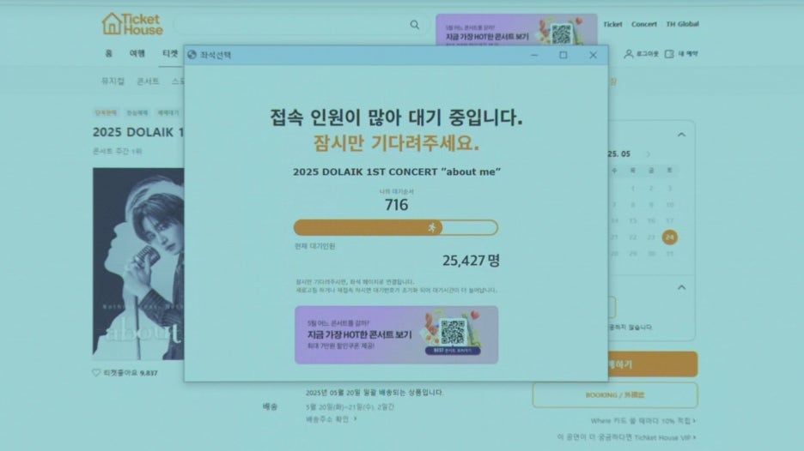Click the queue progress bar

(x=395, y=227)
